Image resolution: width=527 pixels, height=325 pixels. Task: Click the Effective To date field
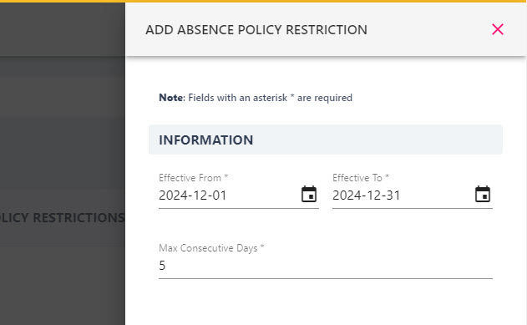[413, 195]
